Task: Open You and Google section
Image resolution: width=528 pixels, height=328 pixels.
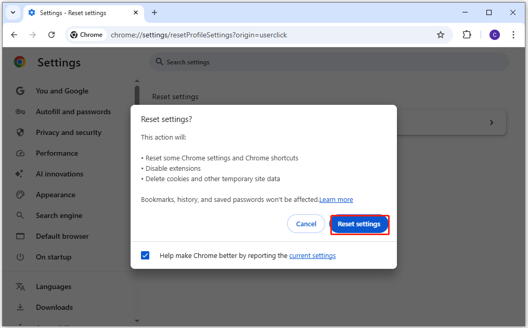Action: tap(62, 91)
